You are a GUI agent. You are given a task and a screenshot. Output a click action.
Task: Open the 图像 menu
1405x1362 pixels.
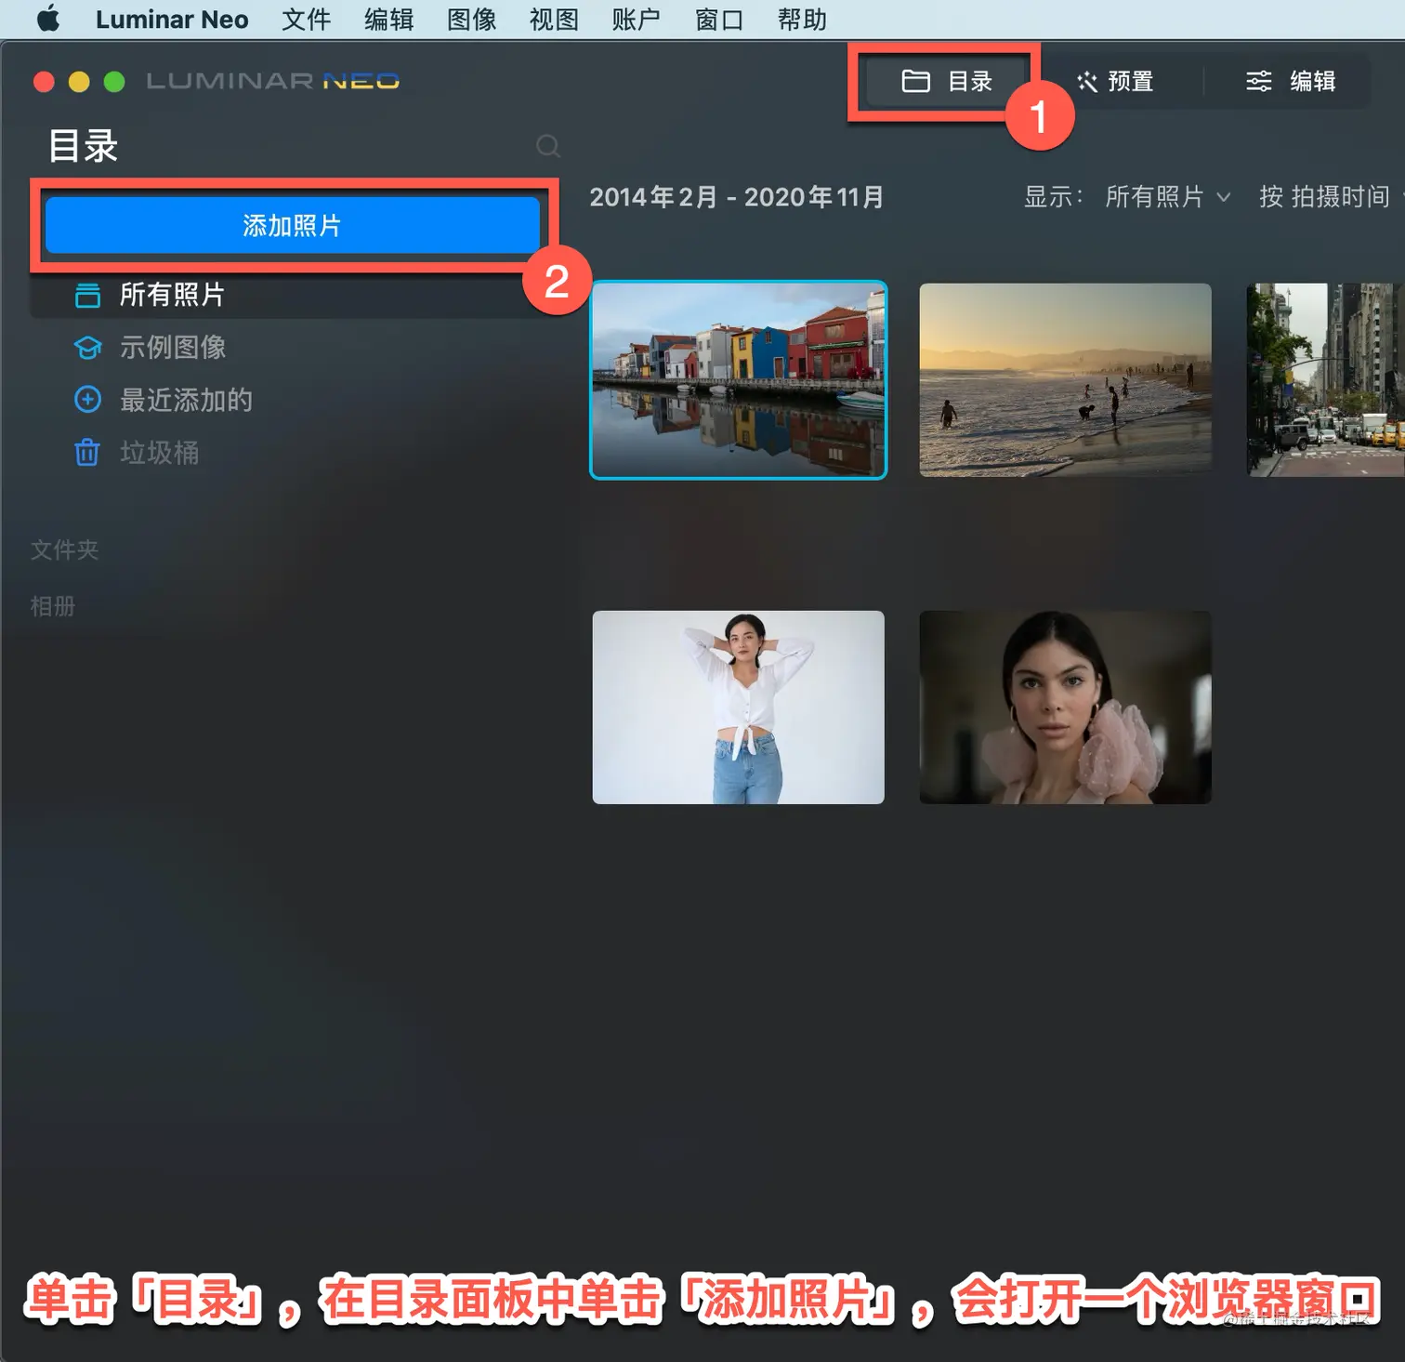(471, 20)
